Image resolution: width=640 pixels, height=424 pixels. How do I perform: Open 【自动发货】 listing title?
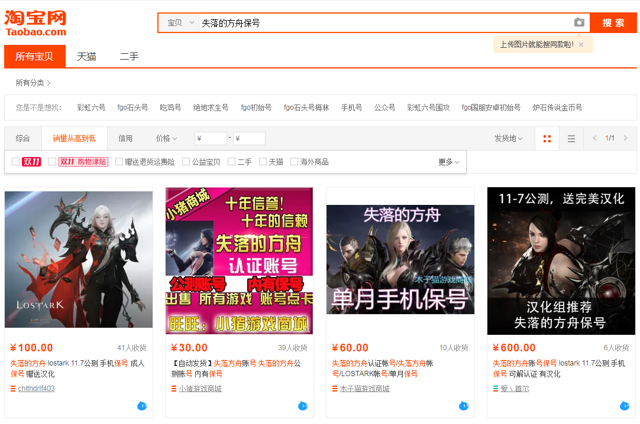[x=236, y=368]
